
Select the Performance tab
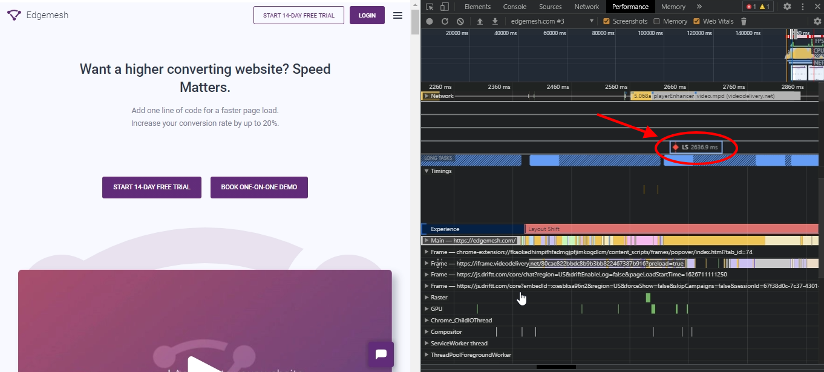[x=630, y=7]
